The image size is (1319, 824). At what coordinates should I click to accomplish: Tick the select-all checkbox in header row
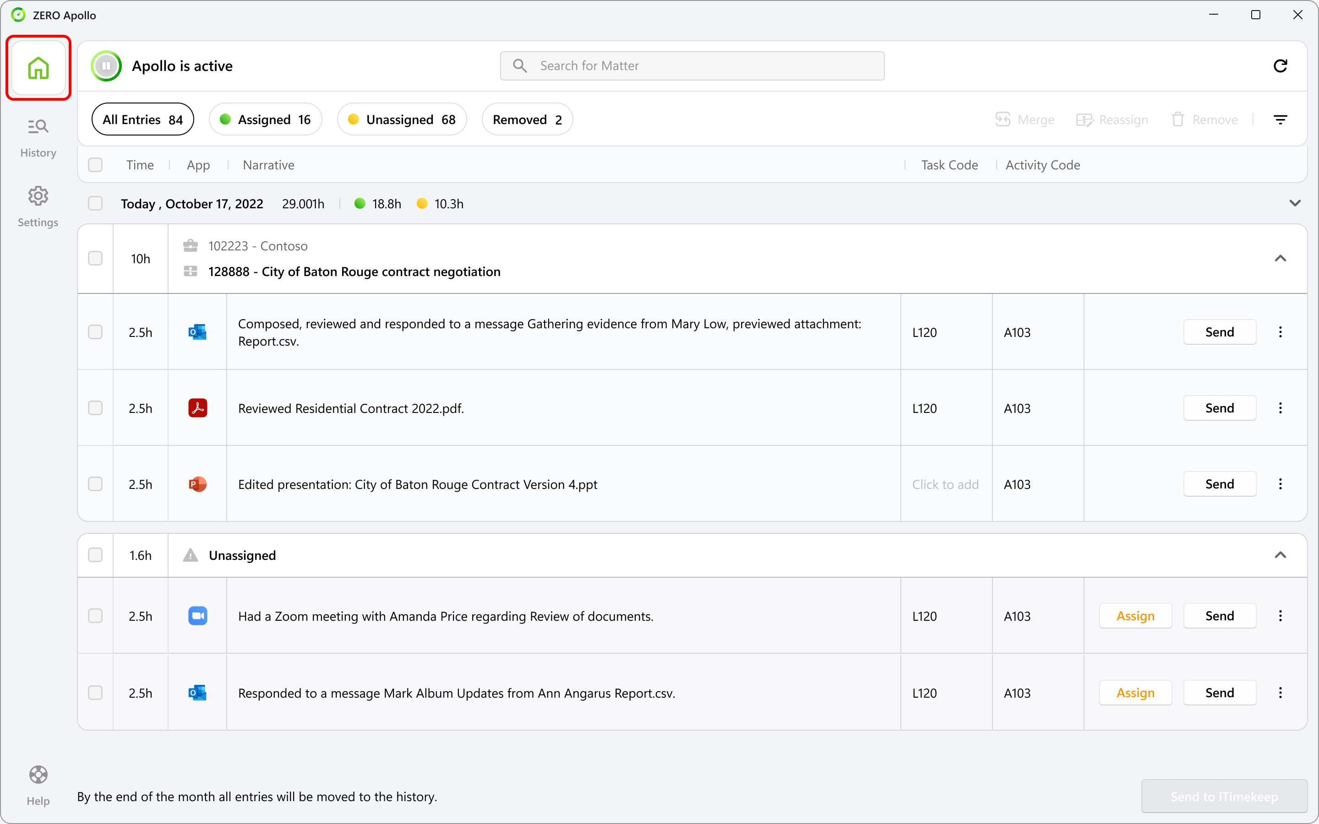[x=95, y=165]
